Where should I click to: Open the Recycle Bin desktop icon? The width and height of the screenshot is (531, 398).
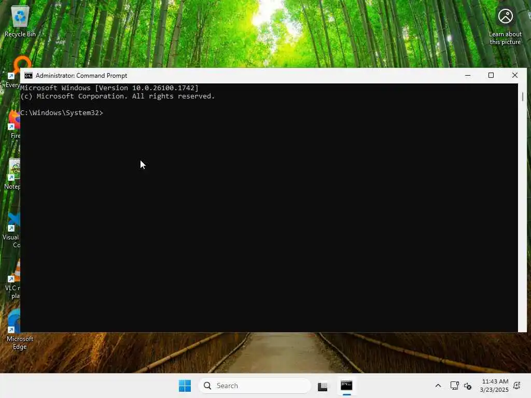coord(20,21)
